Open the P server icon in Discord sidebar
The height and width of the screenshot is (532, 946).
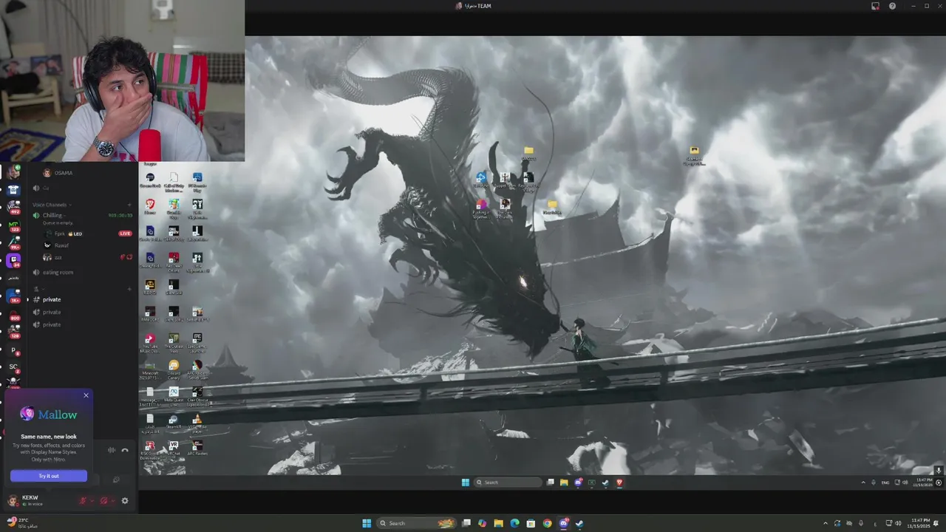click(13, 350)
